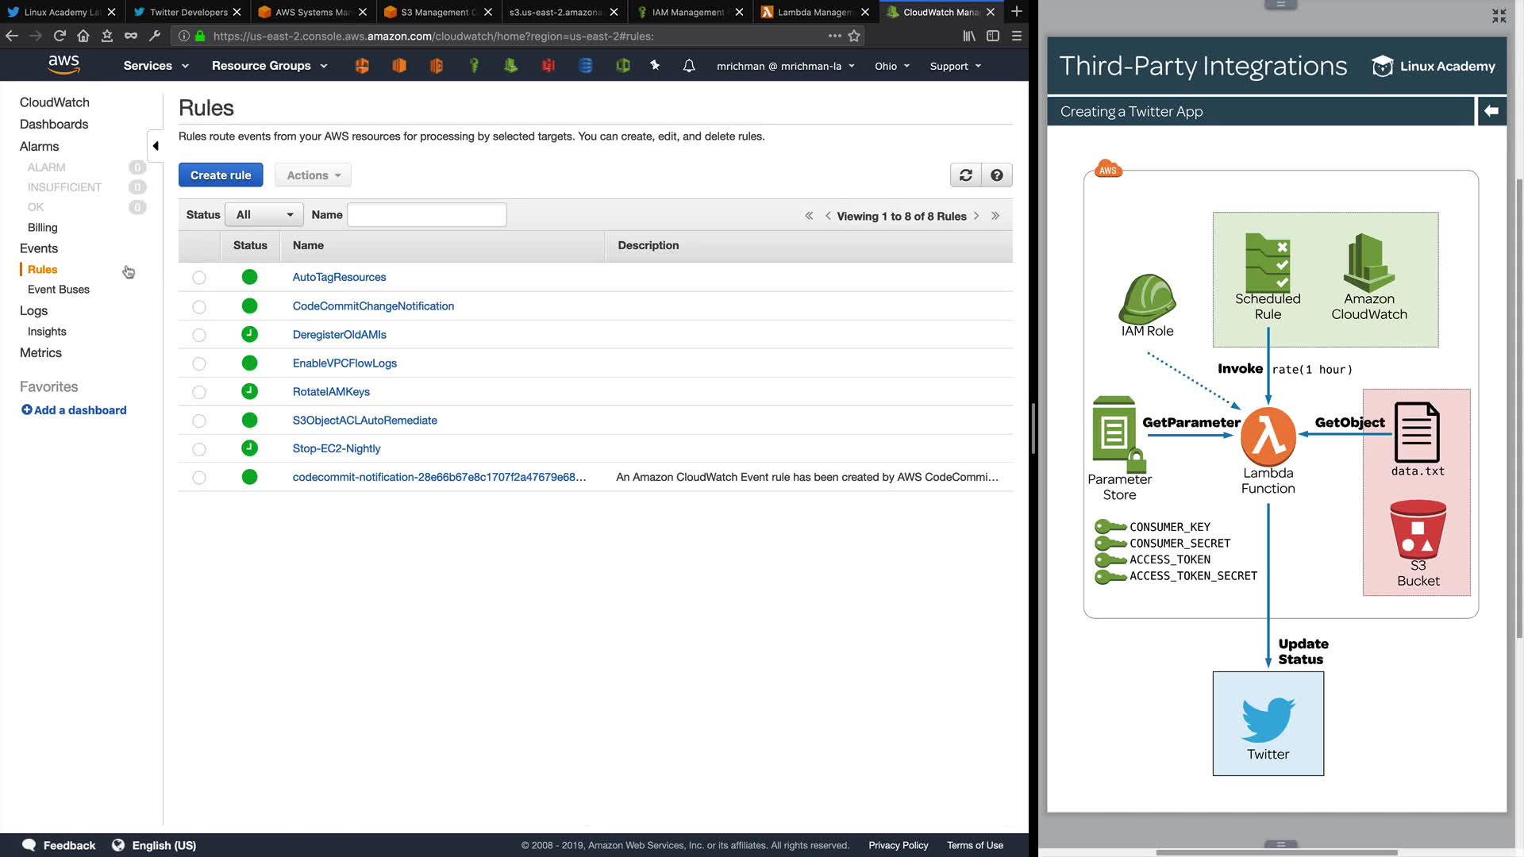This screenshot has height=857, width=1524.
Task: Open the help question mark icon
Action: [x=997, y=175]
